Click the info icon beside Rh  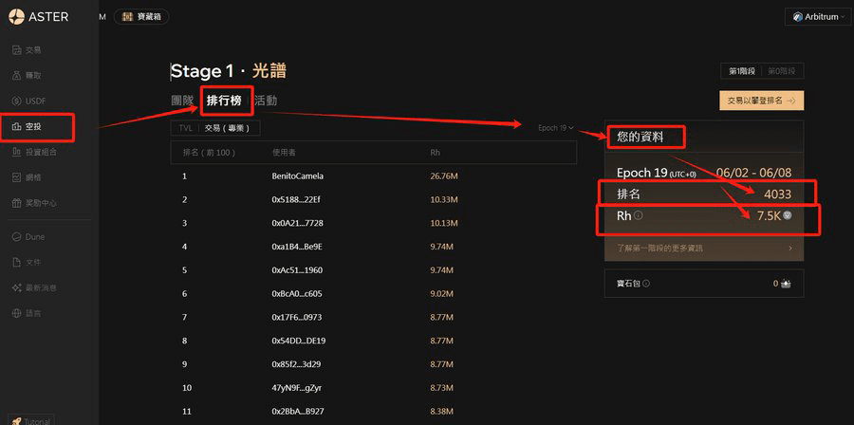(638, 216)
